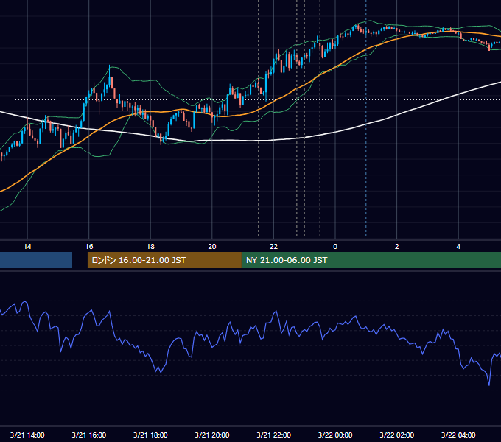Viewport: 501px width, 442px height.
Task: Click the 3/22 02:00 time label
Action: pyautogui.click(x=396, y=435)
